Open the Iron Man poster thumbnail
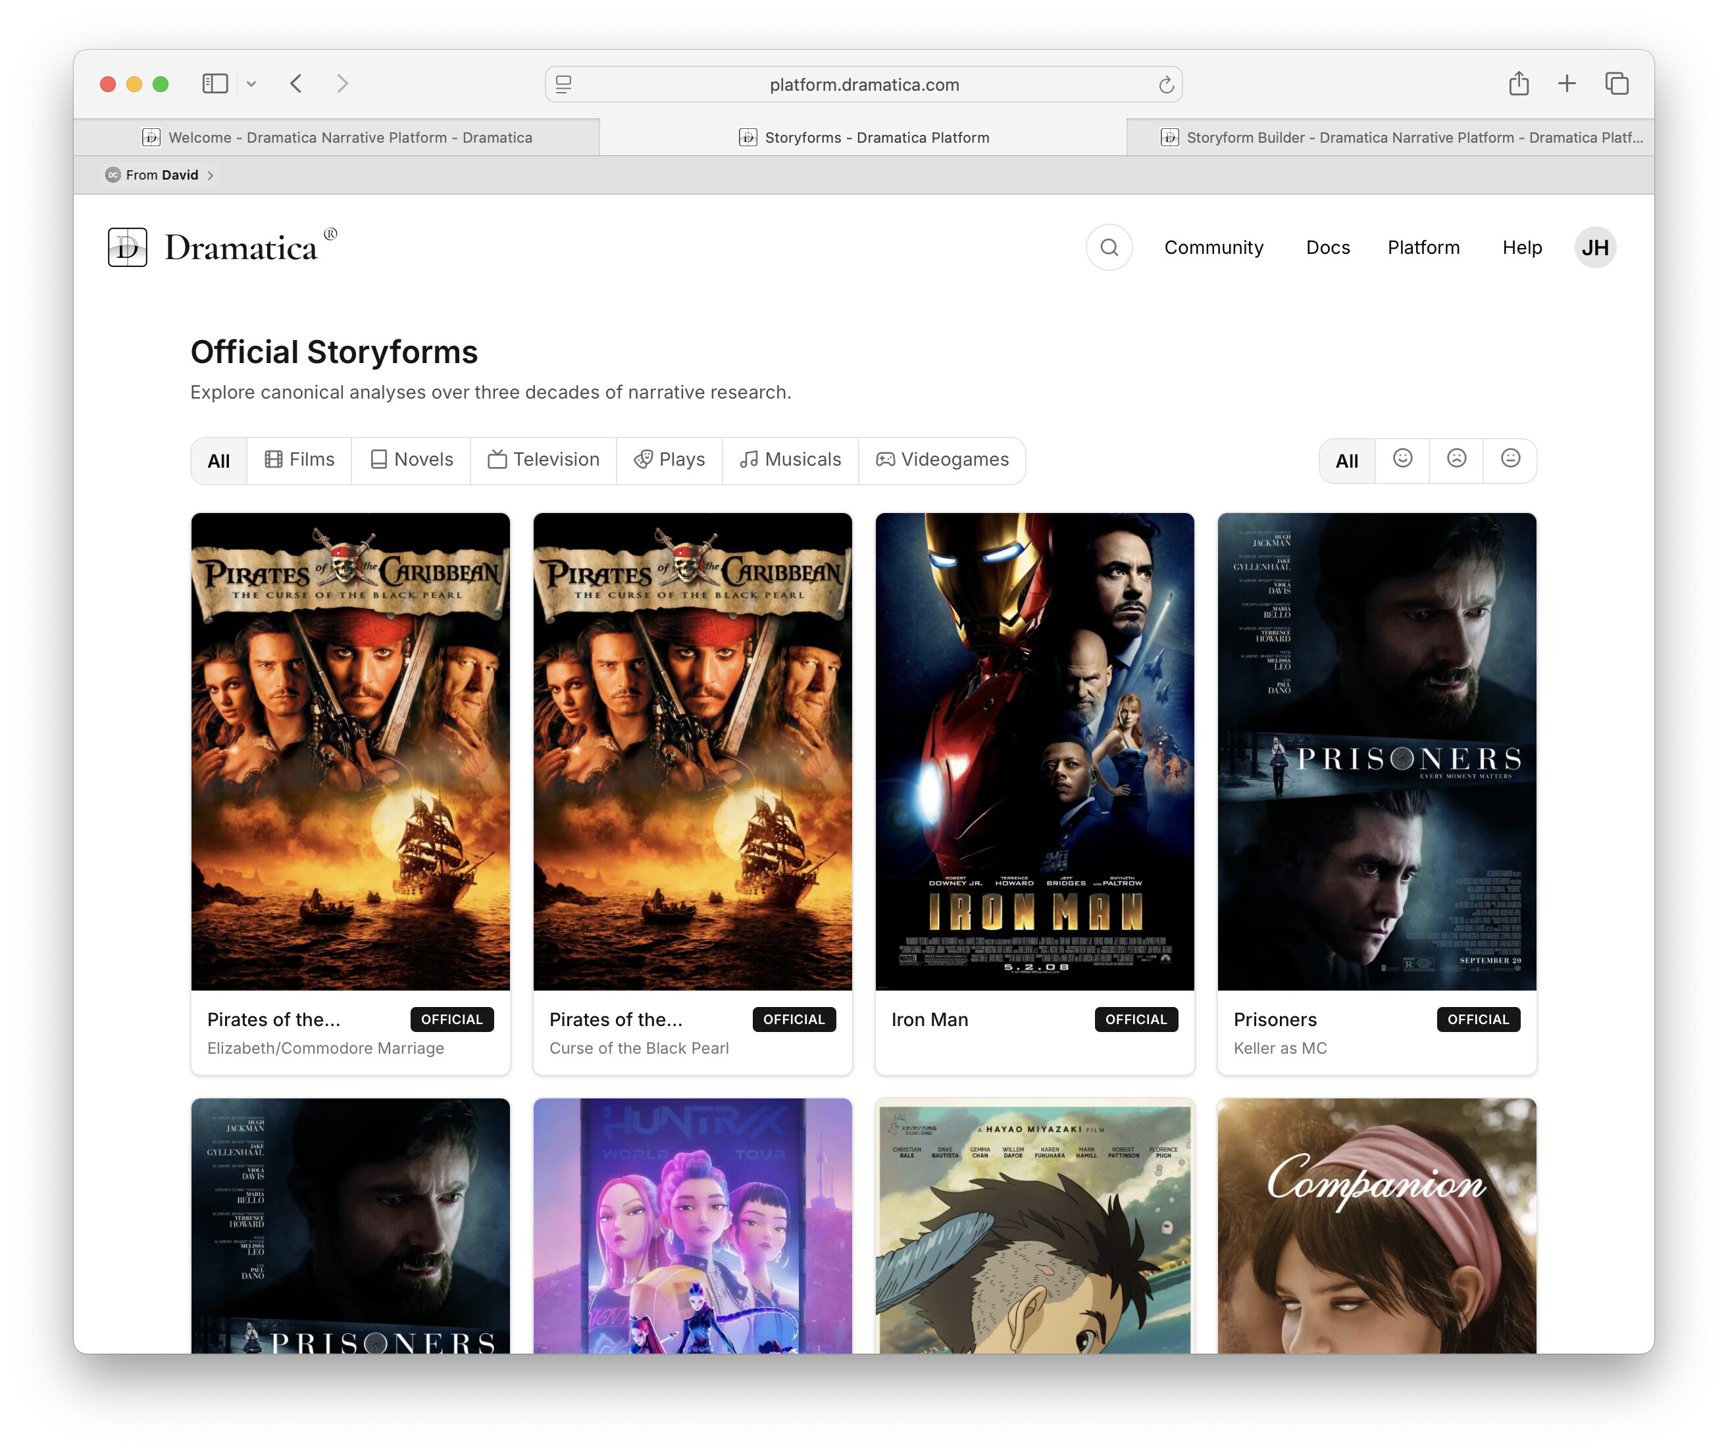Image resolution: width=1728 pixels, height=1451 pixels. [x=1034, y=751]
